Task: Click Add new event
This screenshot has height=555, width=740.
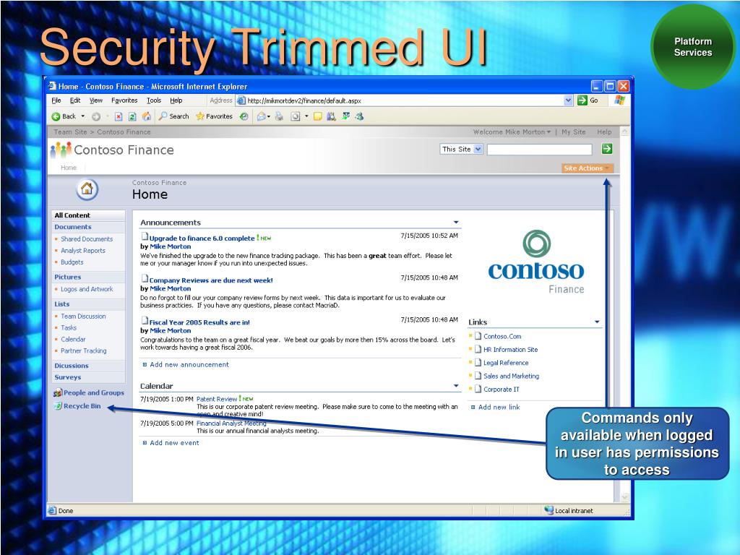Action: click(x=174, y=443)
